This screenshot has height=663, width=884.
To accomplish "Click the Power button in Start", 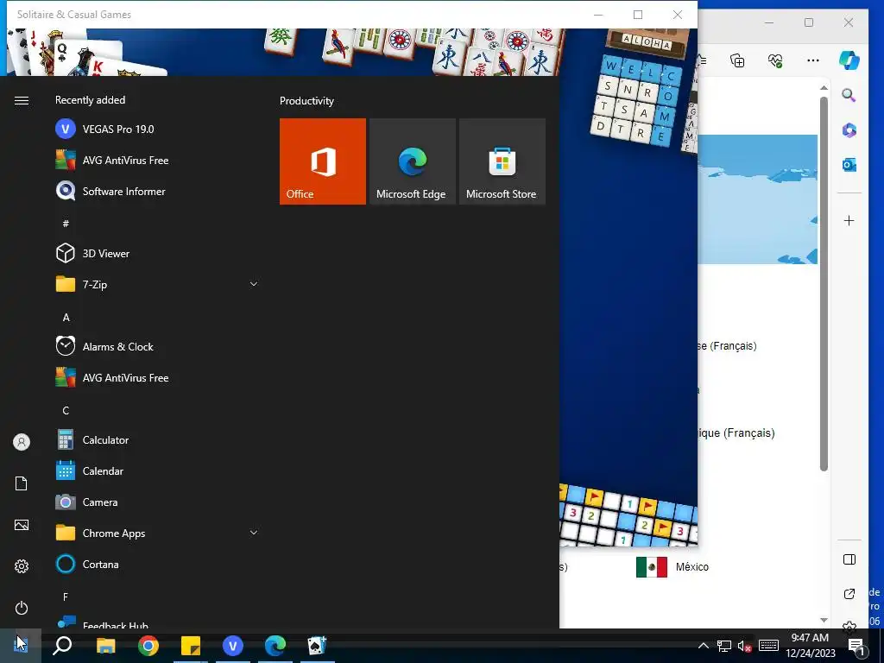I will point(22,608).
